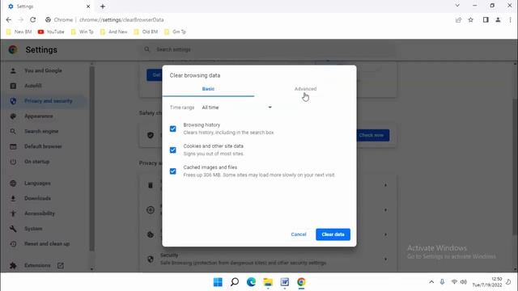
Task: Uncheck Cookies and other site data
Action: coord(172,150)
